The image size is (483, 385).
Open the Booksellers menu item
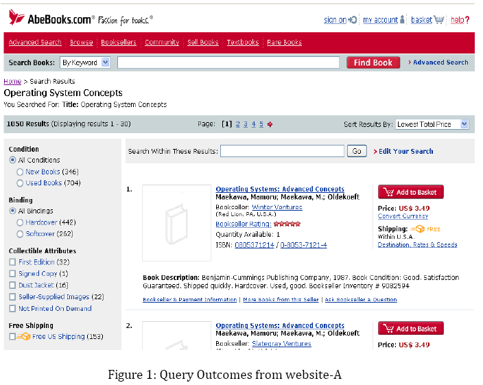[119, 42]
